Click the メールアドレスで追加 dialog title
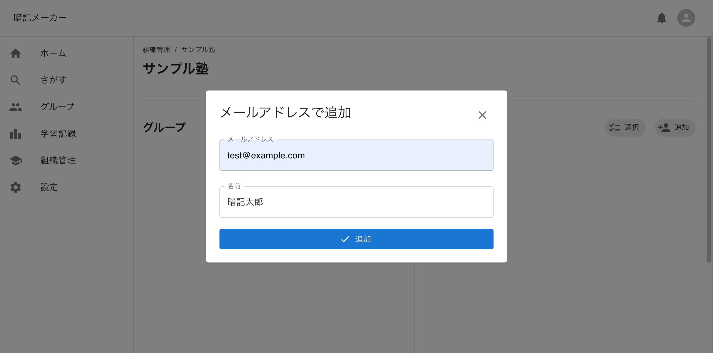 tap(285, 113)
